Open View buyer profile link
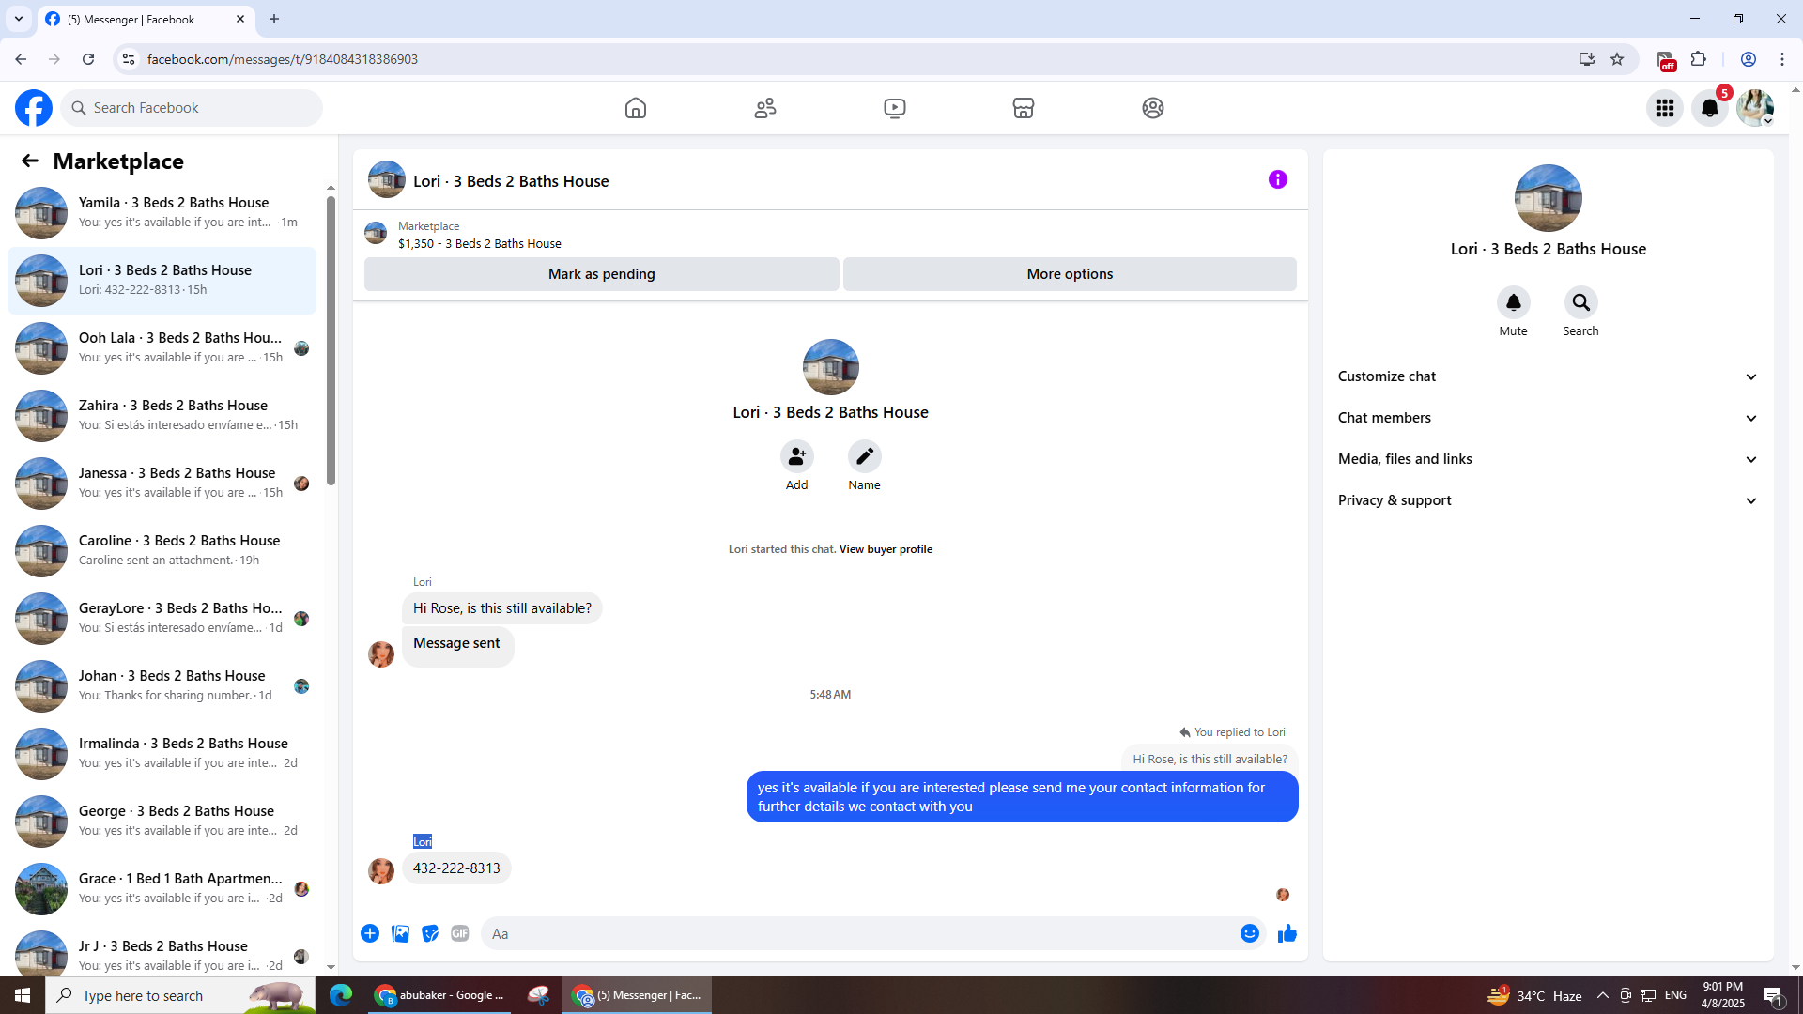The height and width of the screenshot is (1014, 1803). [x=885, y=549]
